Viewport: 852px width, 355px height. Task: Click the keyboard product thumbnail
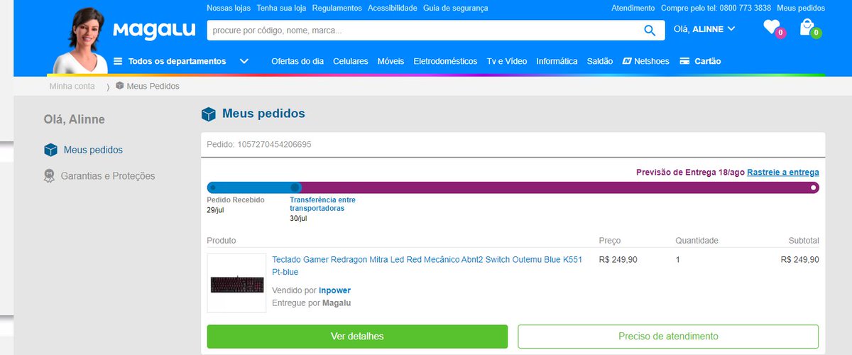(x=236, y=283)
